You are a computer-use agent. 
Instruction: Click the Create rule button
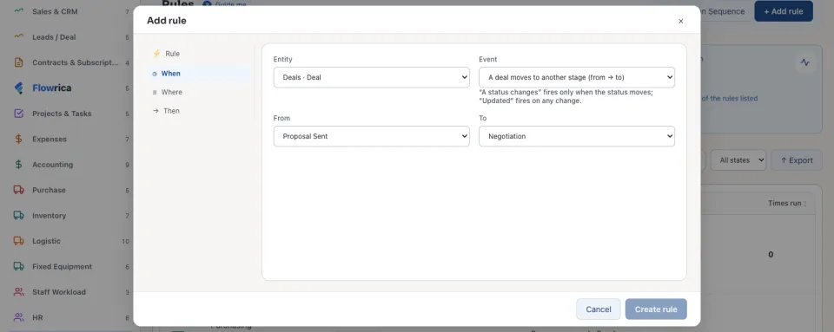click(656, 309)
